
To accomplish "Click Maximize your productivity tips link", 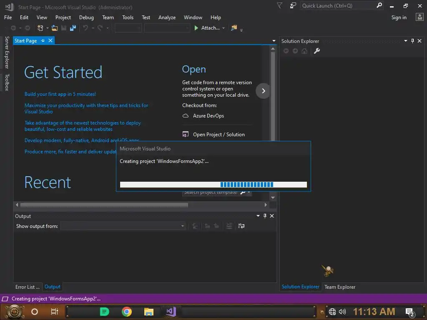I will (x=86, y=108).
